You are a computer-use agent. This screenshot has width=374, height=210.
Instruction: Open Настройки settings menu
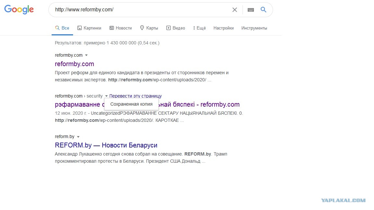[x=223, y=28]
